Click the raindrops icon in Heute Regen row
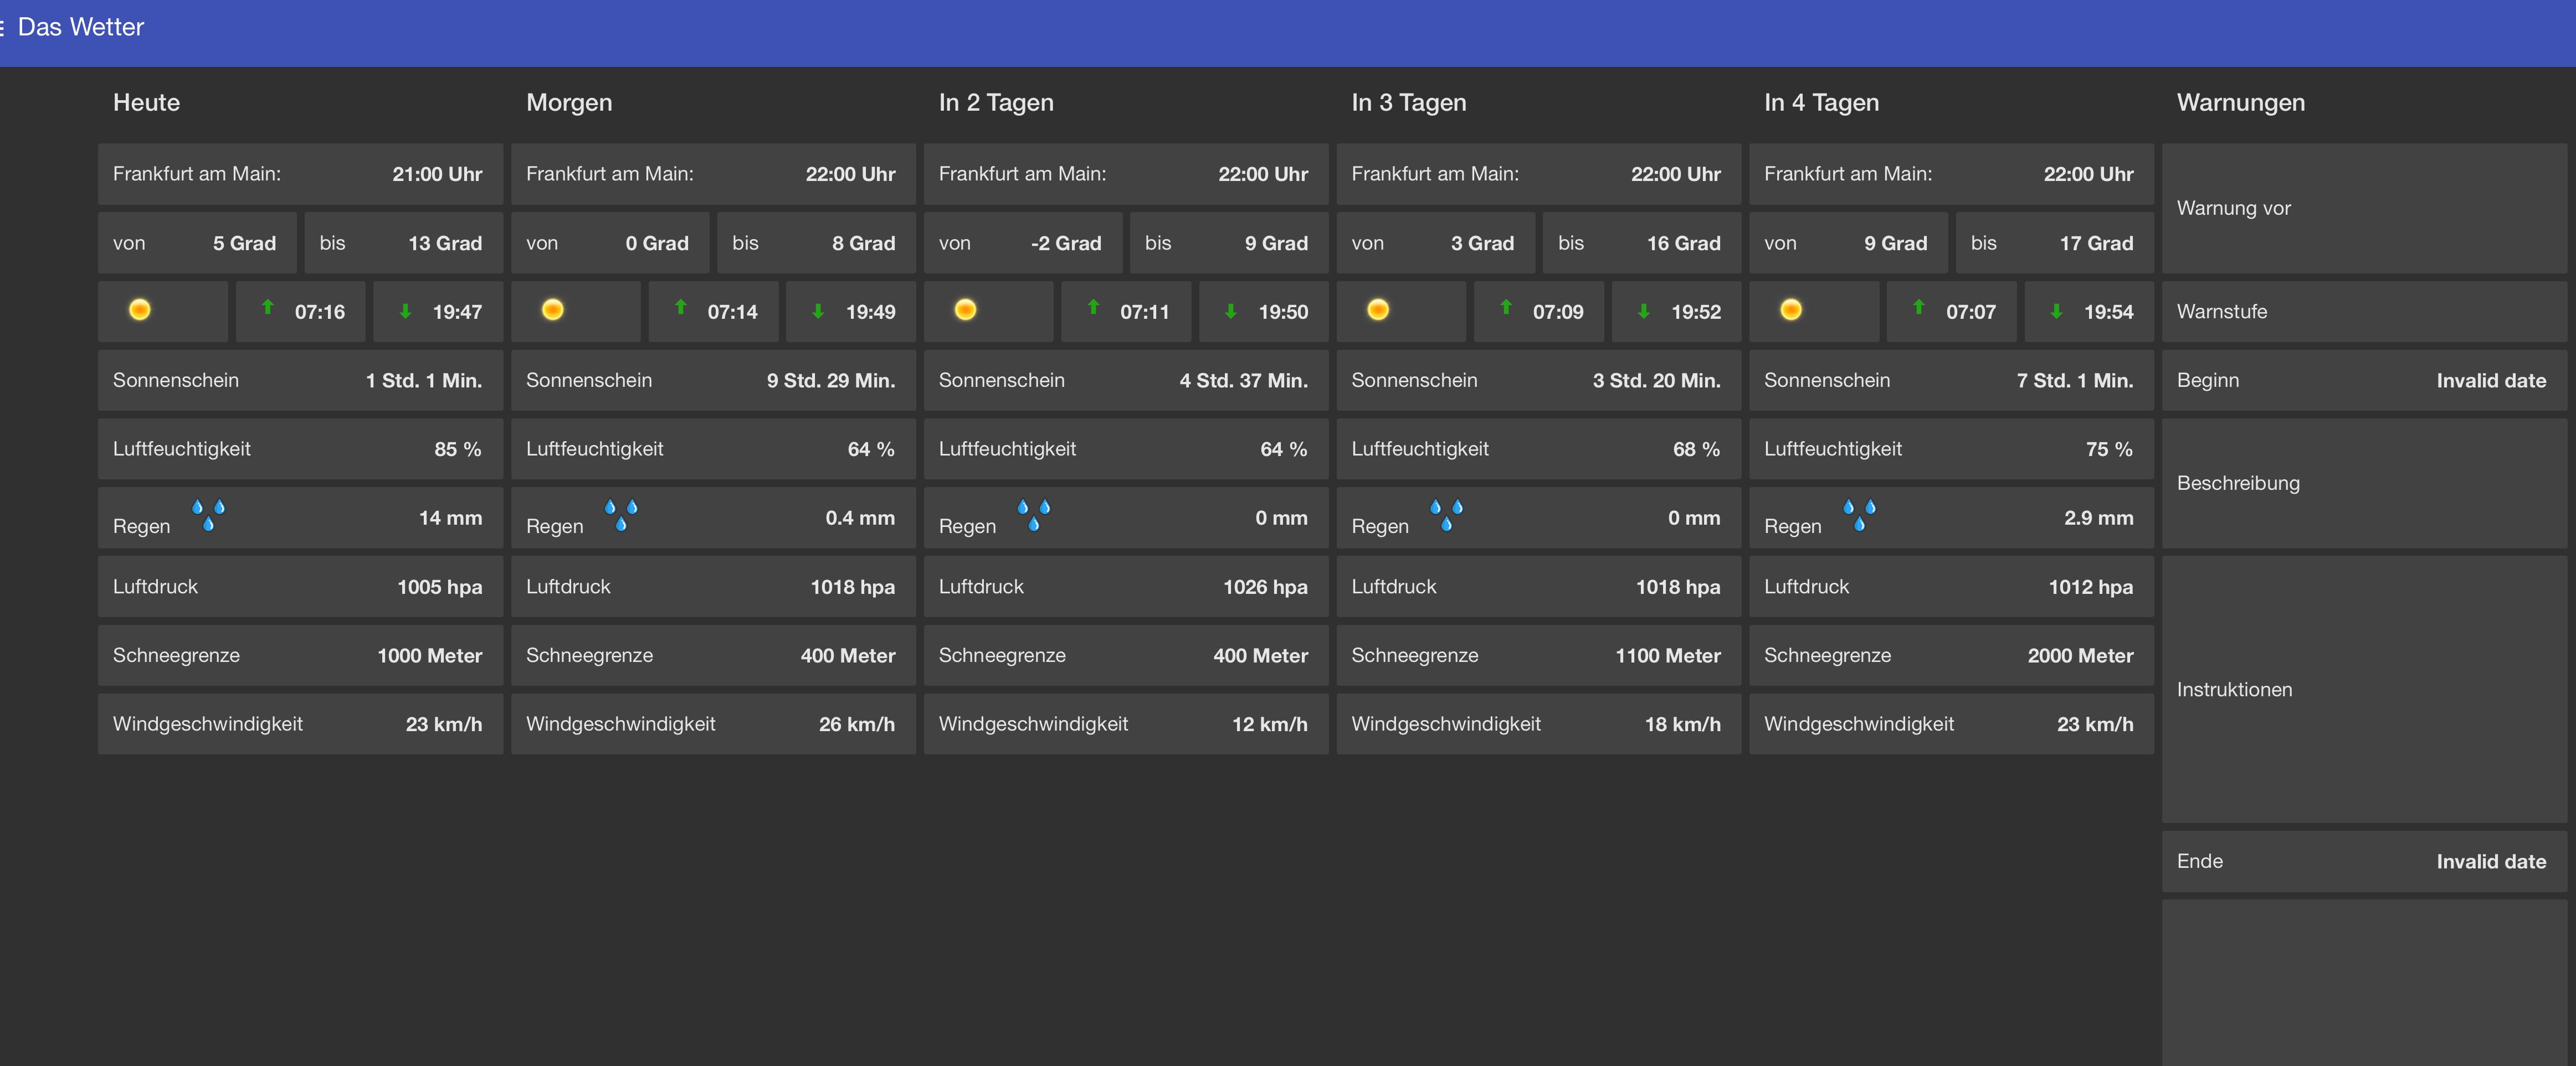The width and height of the screenshot is (2576, 1066). (x=208, y=515)
